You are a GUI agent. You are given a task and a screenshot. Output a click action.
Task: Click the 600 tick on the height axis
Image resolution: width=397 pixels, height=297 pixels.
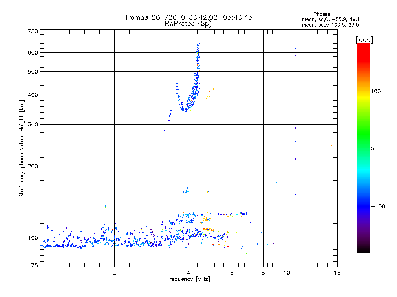33,53
